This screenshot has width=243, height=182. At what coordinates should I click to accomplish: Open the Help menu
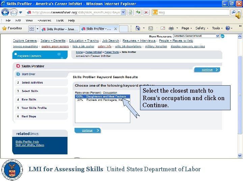click(x=72, y=21)
